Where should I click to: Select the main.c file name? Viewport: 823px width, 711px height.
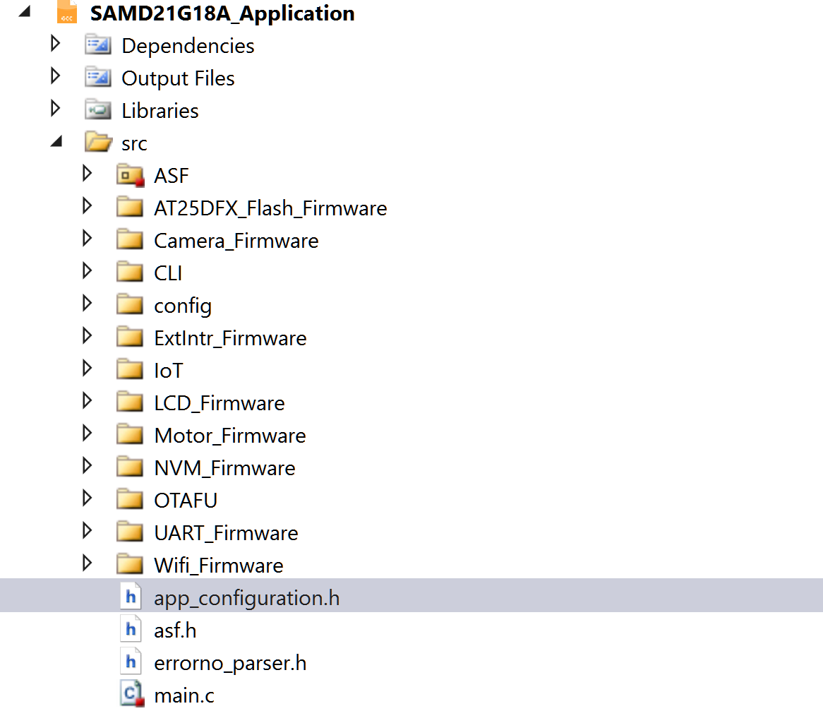184,695
